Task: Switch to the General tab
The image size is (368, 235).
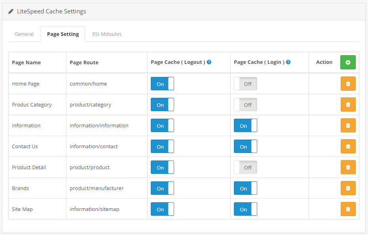Action: (x=24, y=34)
